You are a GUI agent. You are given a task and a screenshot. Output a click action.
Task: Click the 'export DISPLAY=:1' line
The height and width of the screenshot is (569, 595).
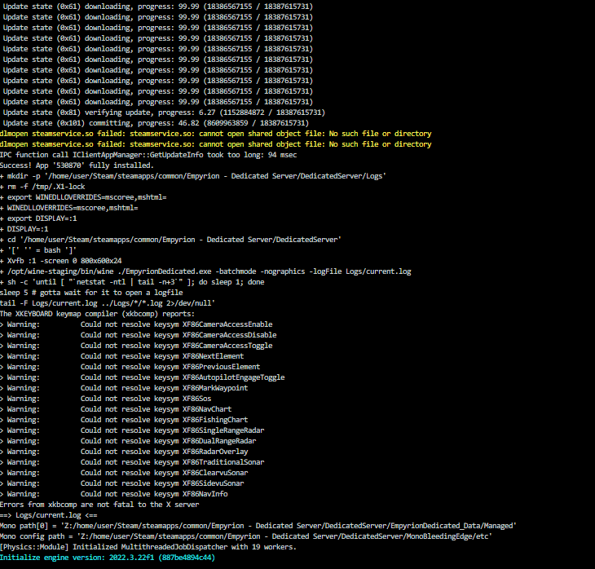point(38,218)
